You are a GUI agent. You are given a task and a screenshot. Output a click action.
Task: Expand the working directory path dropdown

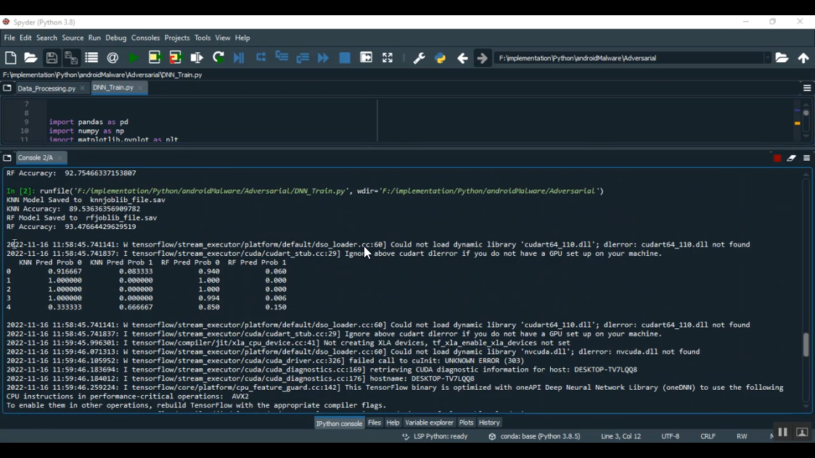tap(767, 58)
